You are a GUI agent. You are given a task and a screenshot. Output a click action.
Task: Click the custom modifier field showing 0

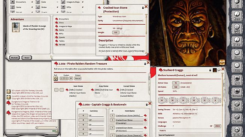click(71, 79)
